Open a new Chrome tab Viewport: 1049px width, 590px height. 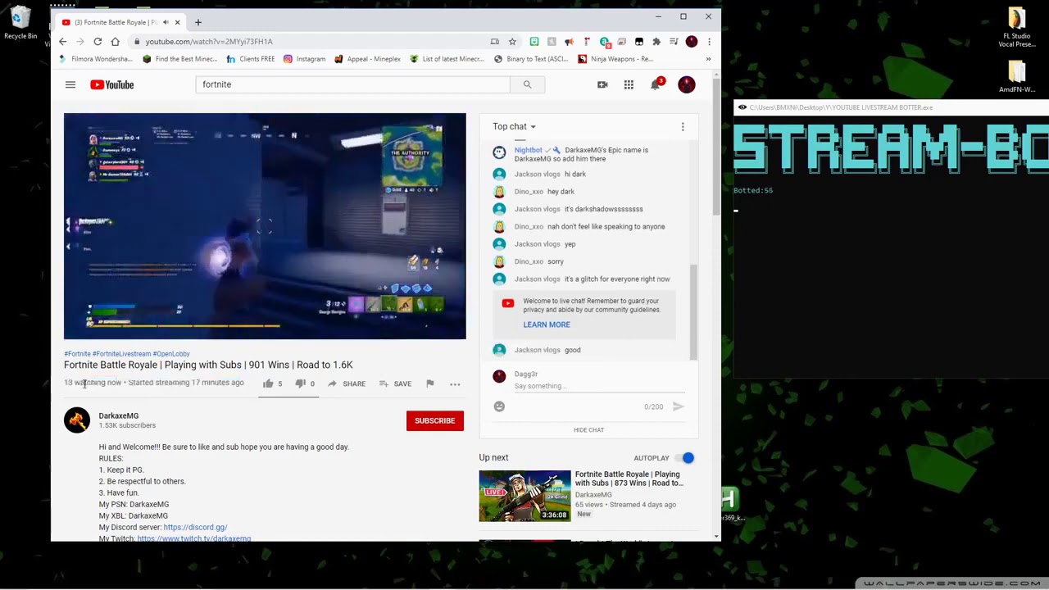198,22
